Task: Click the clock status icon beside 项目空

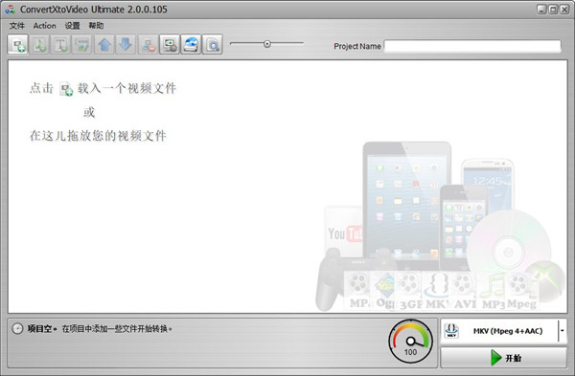Action: pos(17,328)
